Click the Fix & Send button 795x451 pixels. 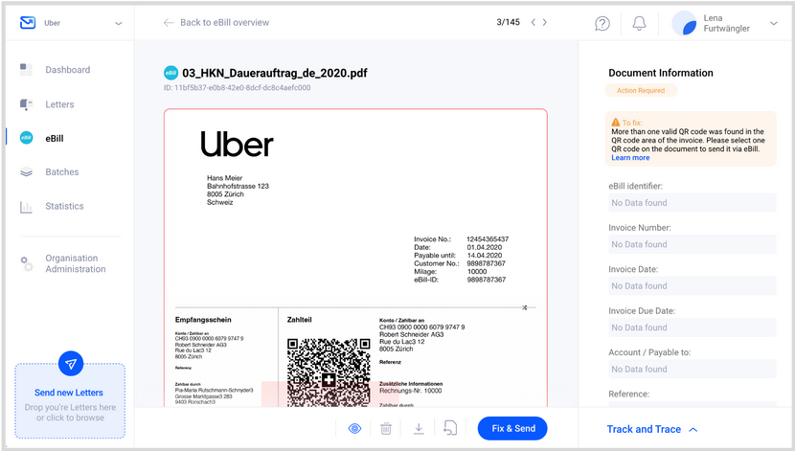512,428
